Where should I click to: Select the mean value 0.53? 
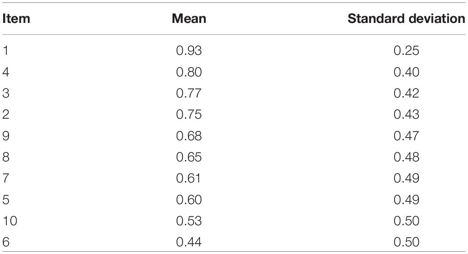(x=189, y=221)
